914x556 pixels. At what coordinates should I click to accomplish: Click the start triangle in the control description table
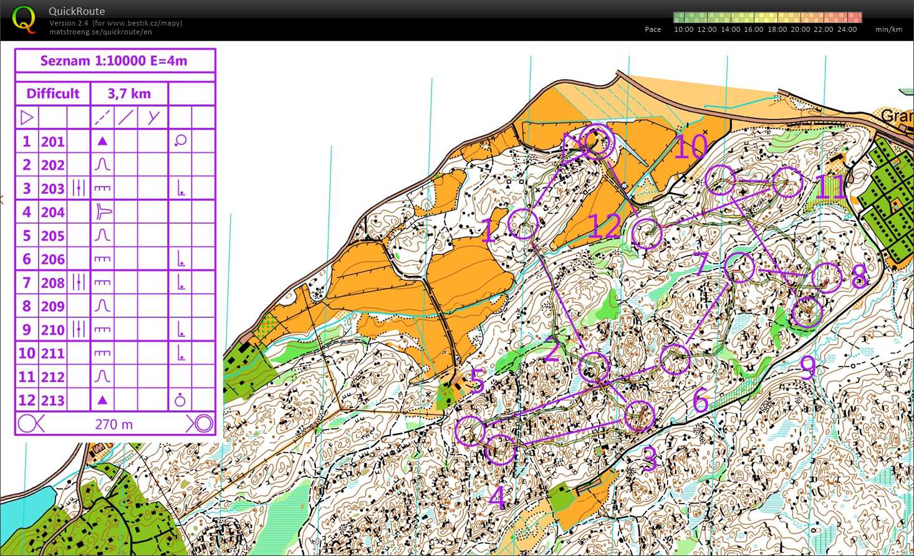pyautogui.click(x=26, y=117)
